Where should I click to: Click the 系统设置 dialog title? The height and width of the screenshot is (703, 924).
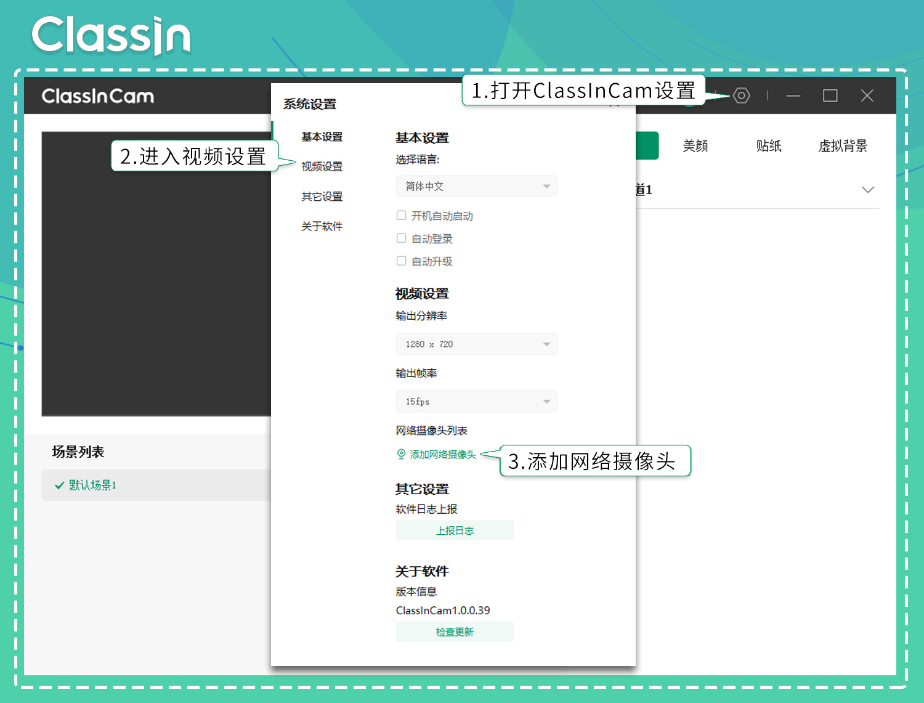tap(310, 104)
